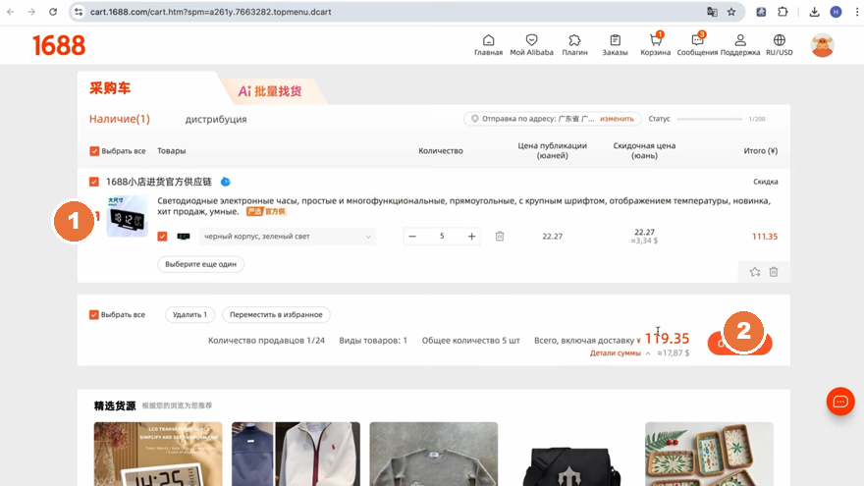This screenshot has height=486, width=864.
Task: Open RU/USD language currency globe
Action: pos(780,45)
